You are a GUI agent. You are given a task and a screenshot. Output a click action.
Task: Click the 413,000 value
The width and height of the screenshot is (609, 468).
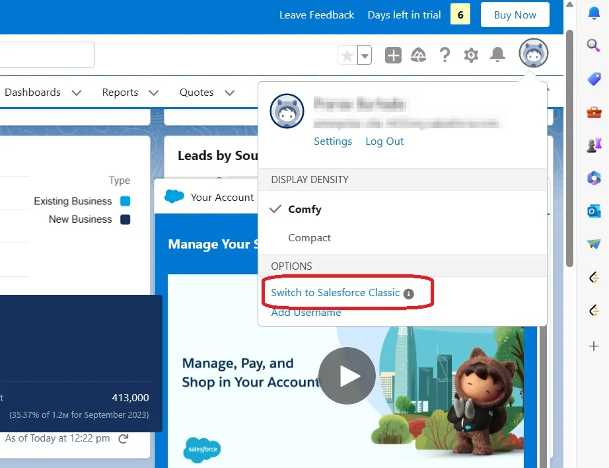130,398
